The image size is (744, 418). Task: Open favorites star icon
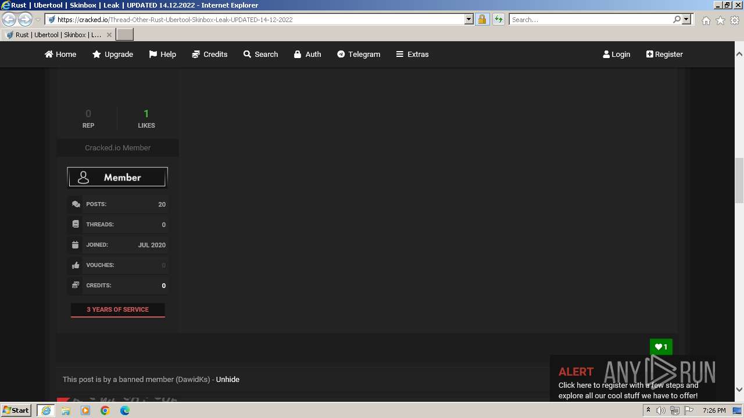tap(720, 20)
